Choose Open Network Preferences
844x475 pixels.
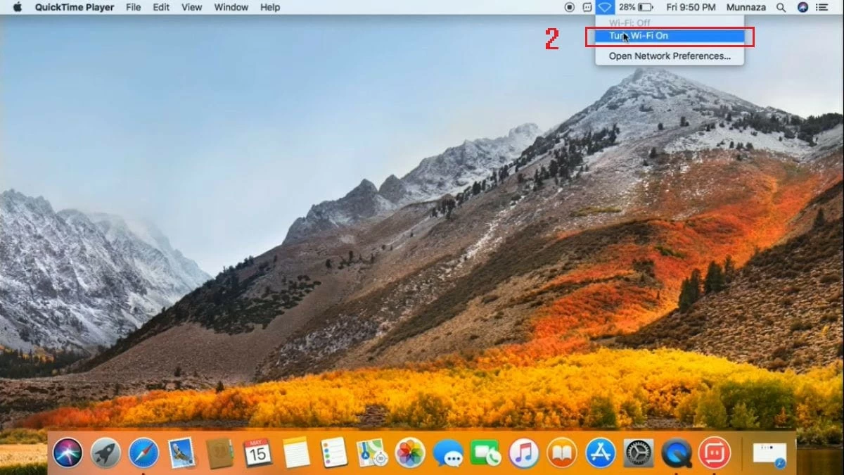(x=669, y=56)
